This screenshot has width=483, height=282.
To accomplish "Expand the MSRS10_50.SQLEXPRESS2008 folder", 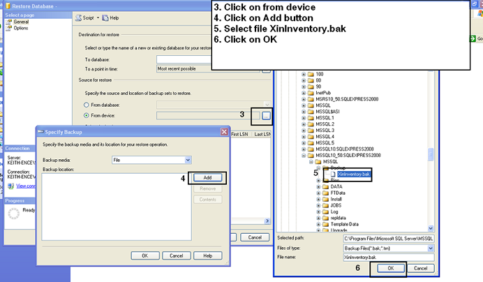I will 304,99.
